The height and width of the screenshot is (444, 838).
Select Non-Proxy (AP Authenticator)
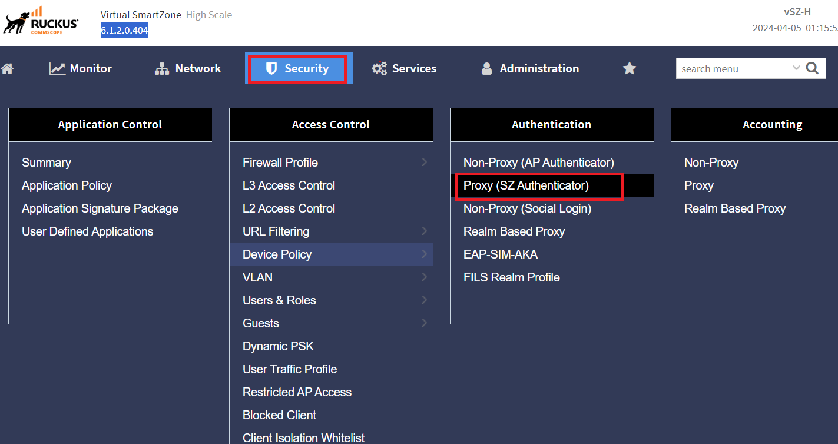539,163
